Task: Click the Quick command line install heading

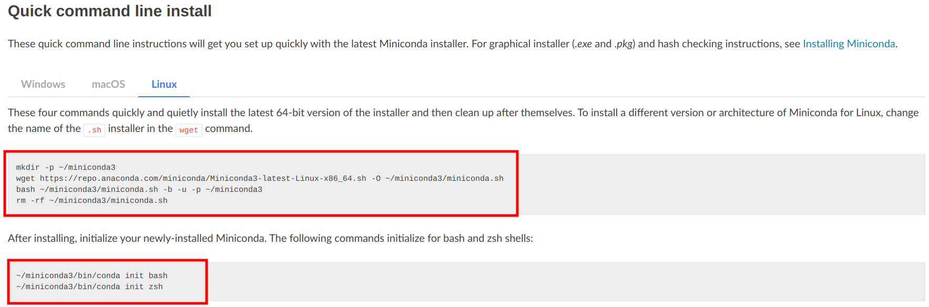Action: (x=110, y=11)
